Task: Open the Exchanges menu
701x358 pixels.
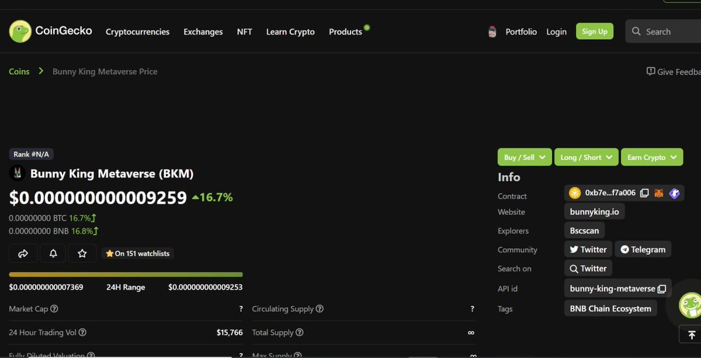Action: (x=203, y=32)
